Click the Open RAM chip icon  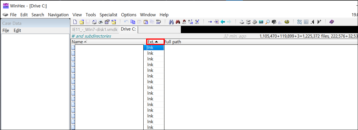pos(255,22)
